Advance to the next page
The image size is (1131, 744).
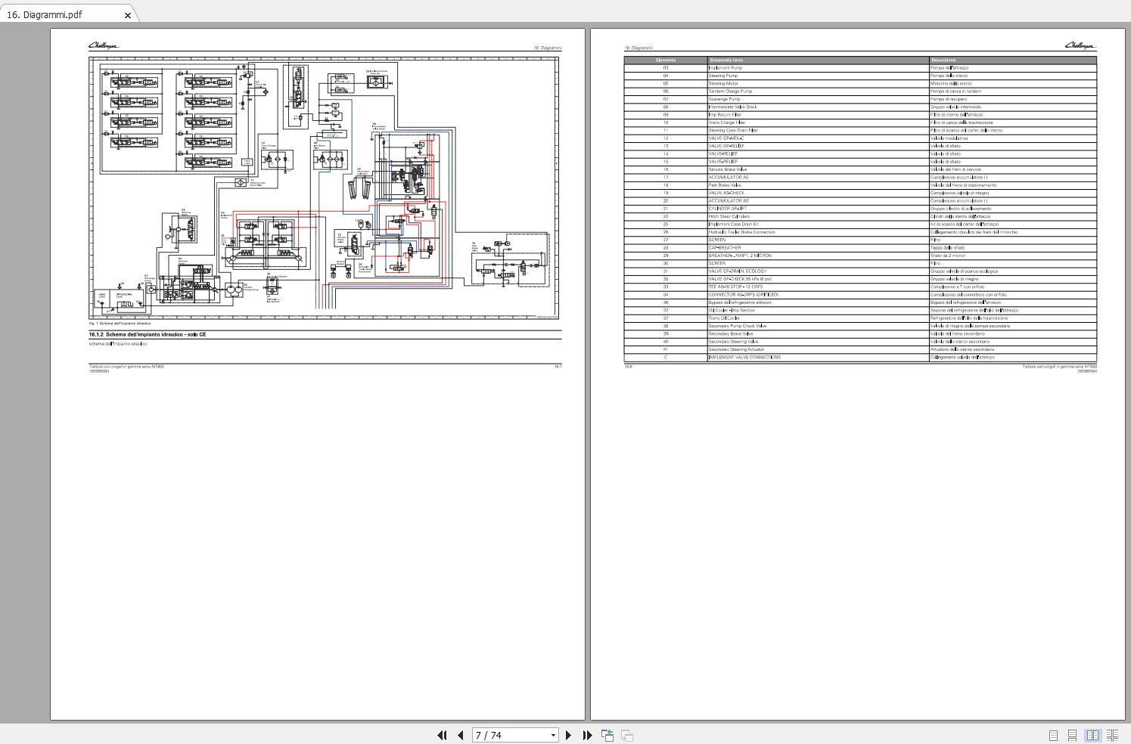(569, 735)
